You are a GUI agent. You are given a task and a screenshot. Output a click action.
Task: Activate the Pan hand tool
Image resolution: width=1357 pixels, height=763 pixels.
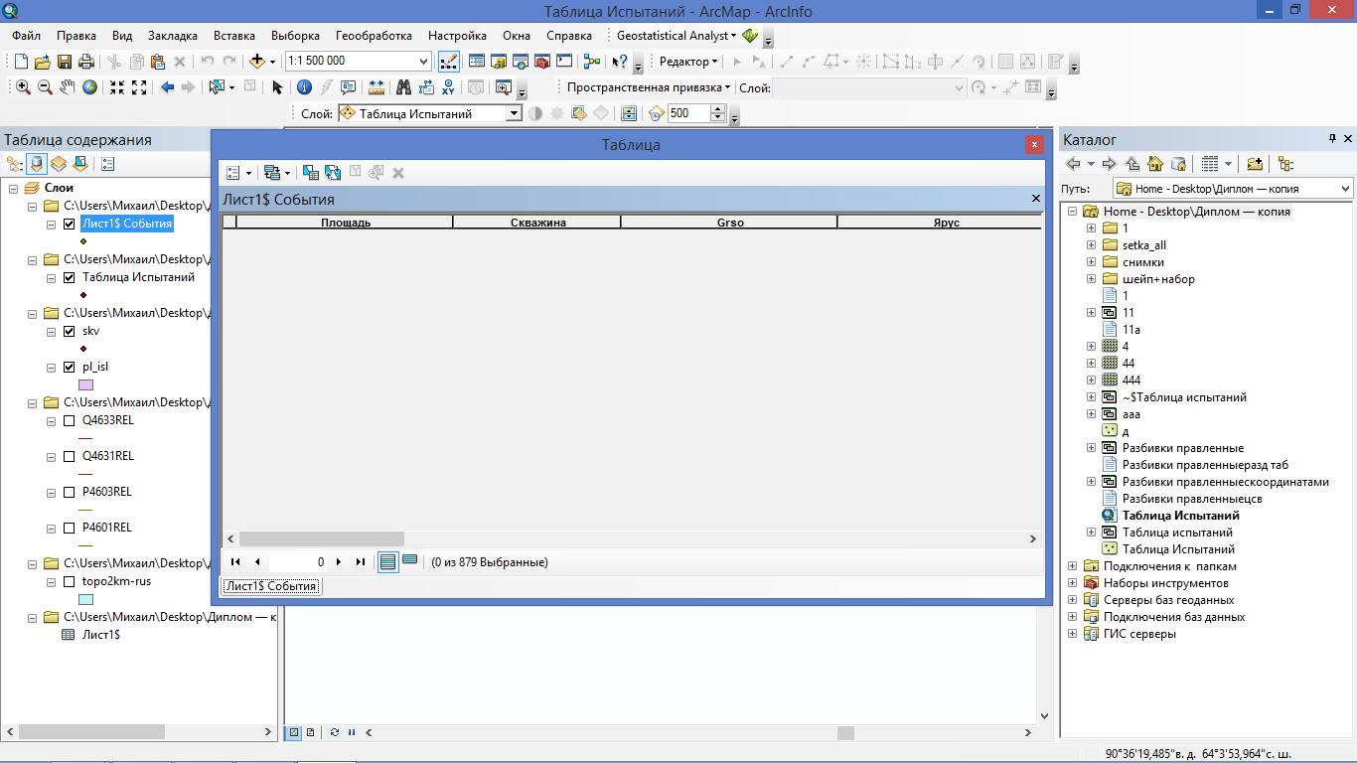pyautogui.click(x=68, y=87)
